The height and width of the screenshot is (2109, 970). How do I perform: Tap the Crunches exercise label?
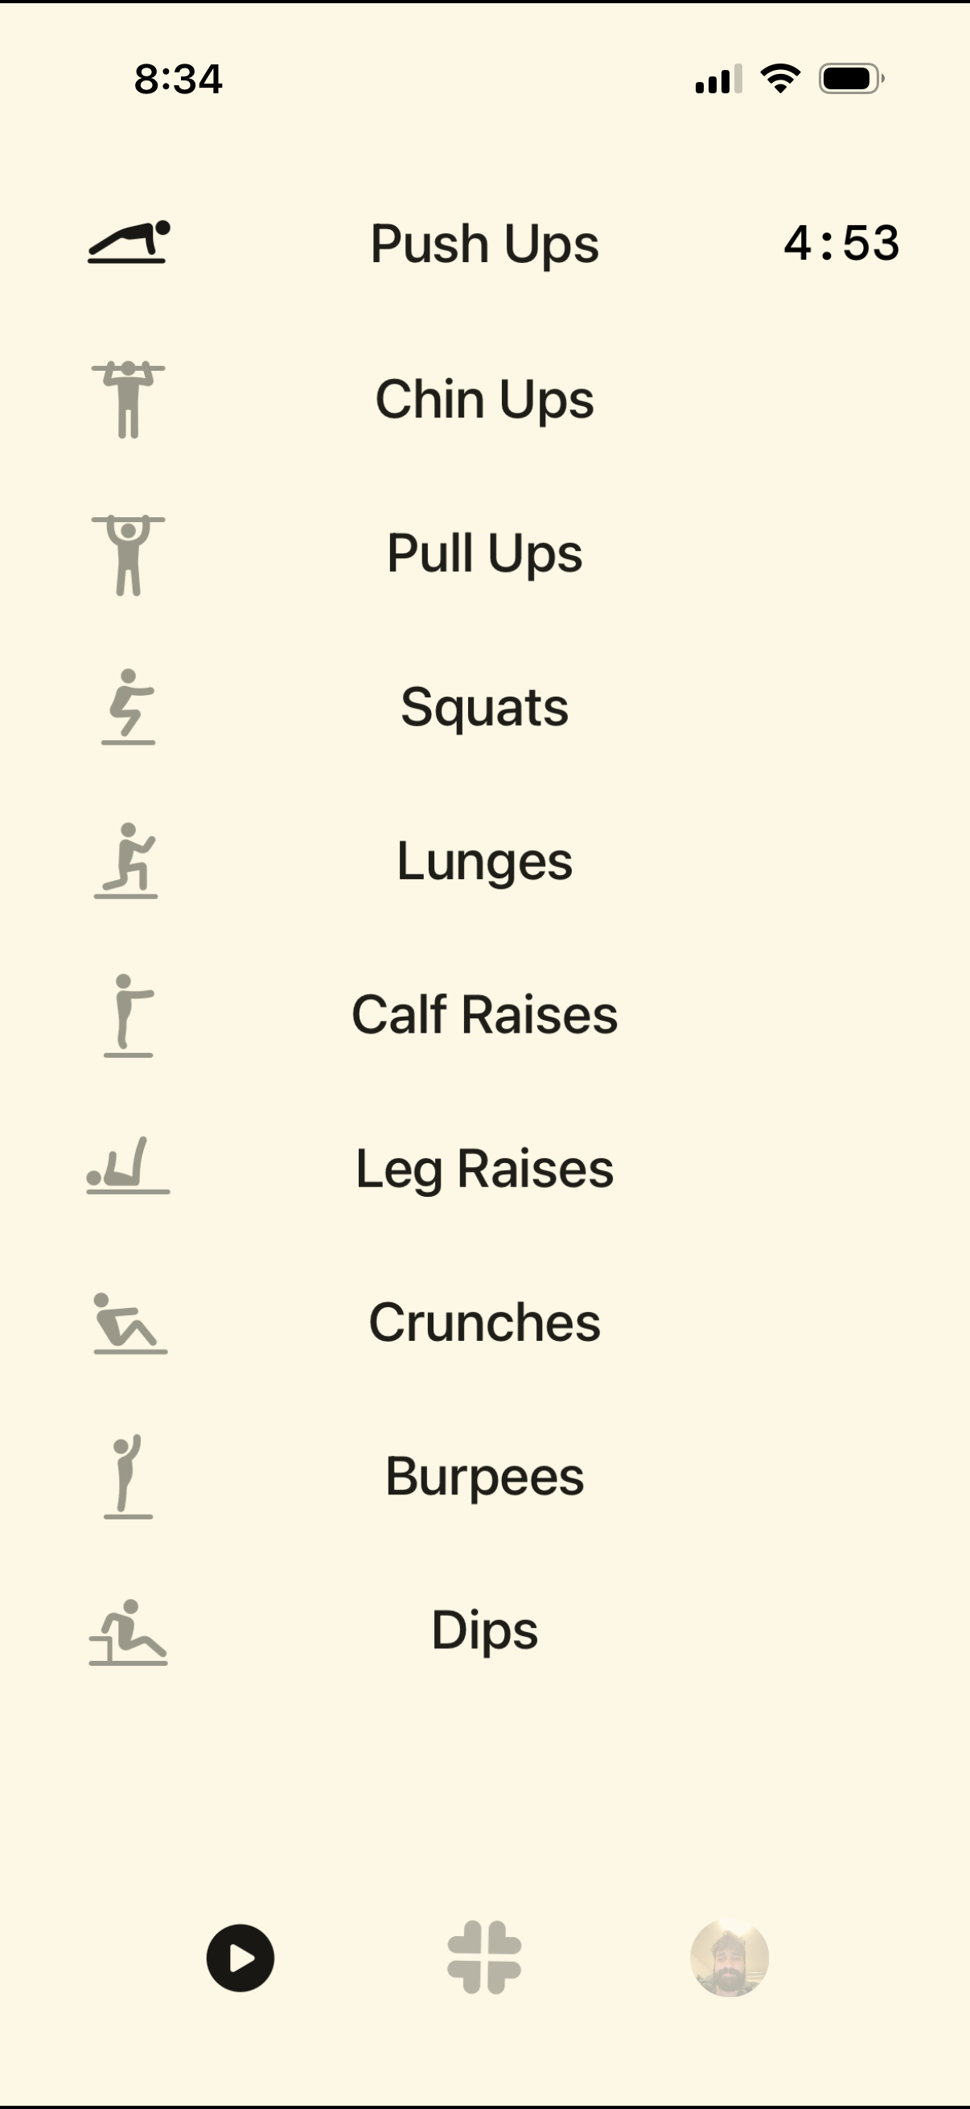point(484,1323)
